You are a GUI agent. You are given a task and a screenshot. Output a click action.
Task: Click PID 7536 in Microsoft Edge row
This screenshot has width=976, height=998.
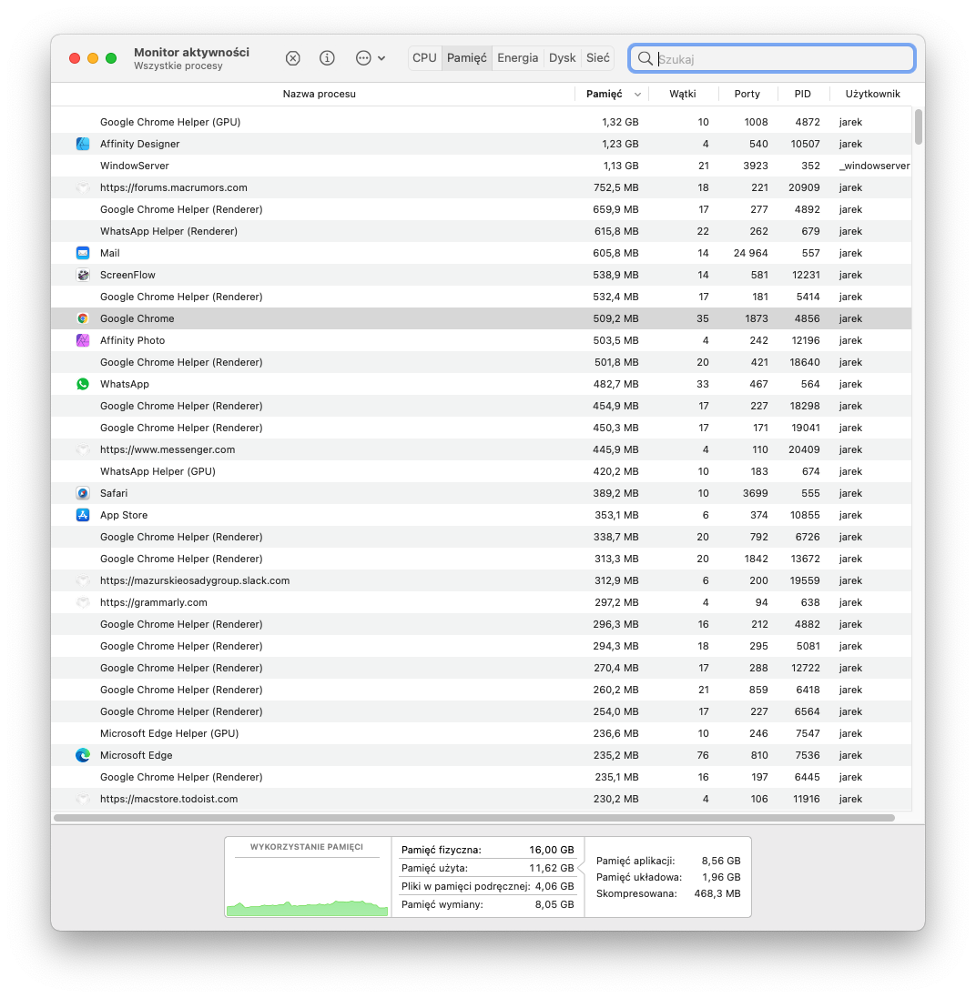pyautogui.click(x=807, y=755)
